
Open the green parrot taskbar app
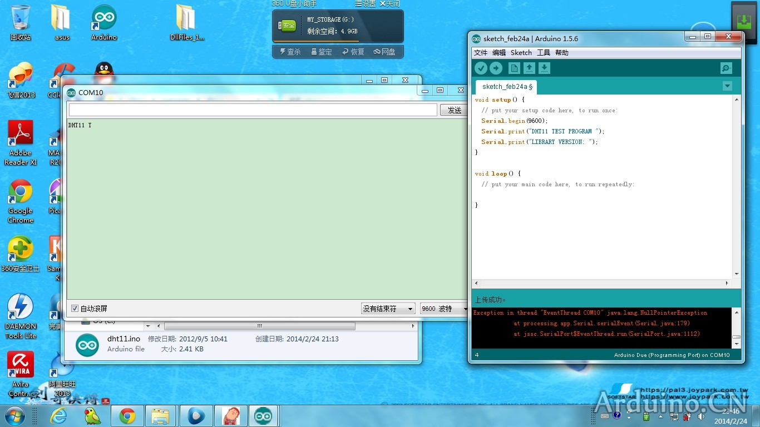[x=92, y=415]
